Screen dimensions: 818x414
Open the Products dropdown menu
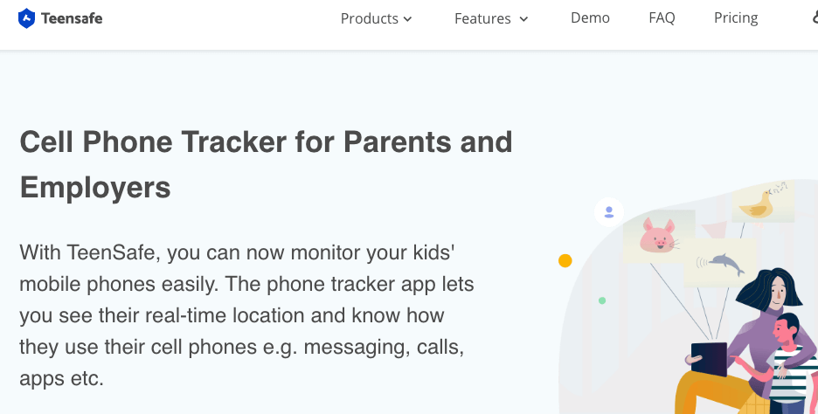point(369,18)
